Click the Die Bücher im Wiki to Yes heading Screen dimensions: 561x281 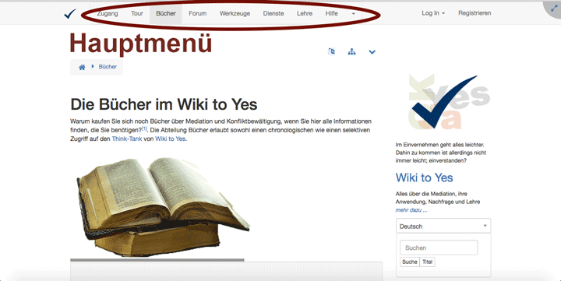point(164,104)
